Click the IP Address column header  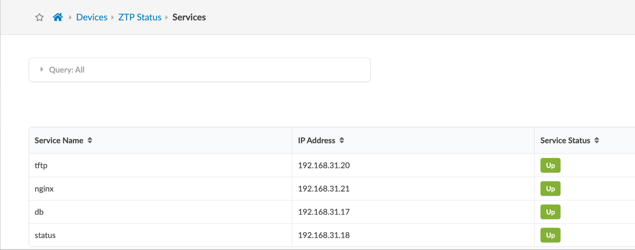[x=316, y=140]
